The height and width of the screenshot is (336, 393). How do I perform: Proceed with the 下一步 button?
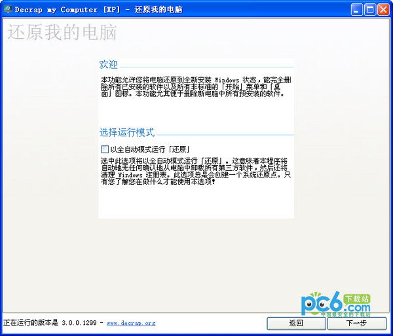click(356, 323)
